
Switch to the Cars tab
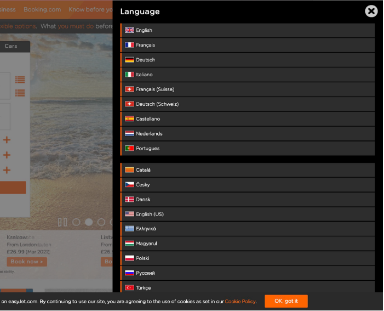11,46
